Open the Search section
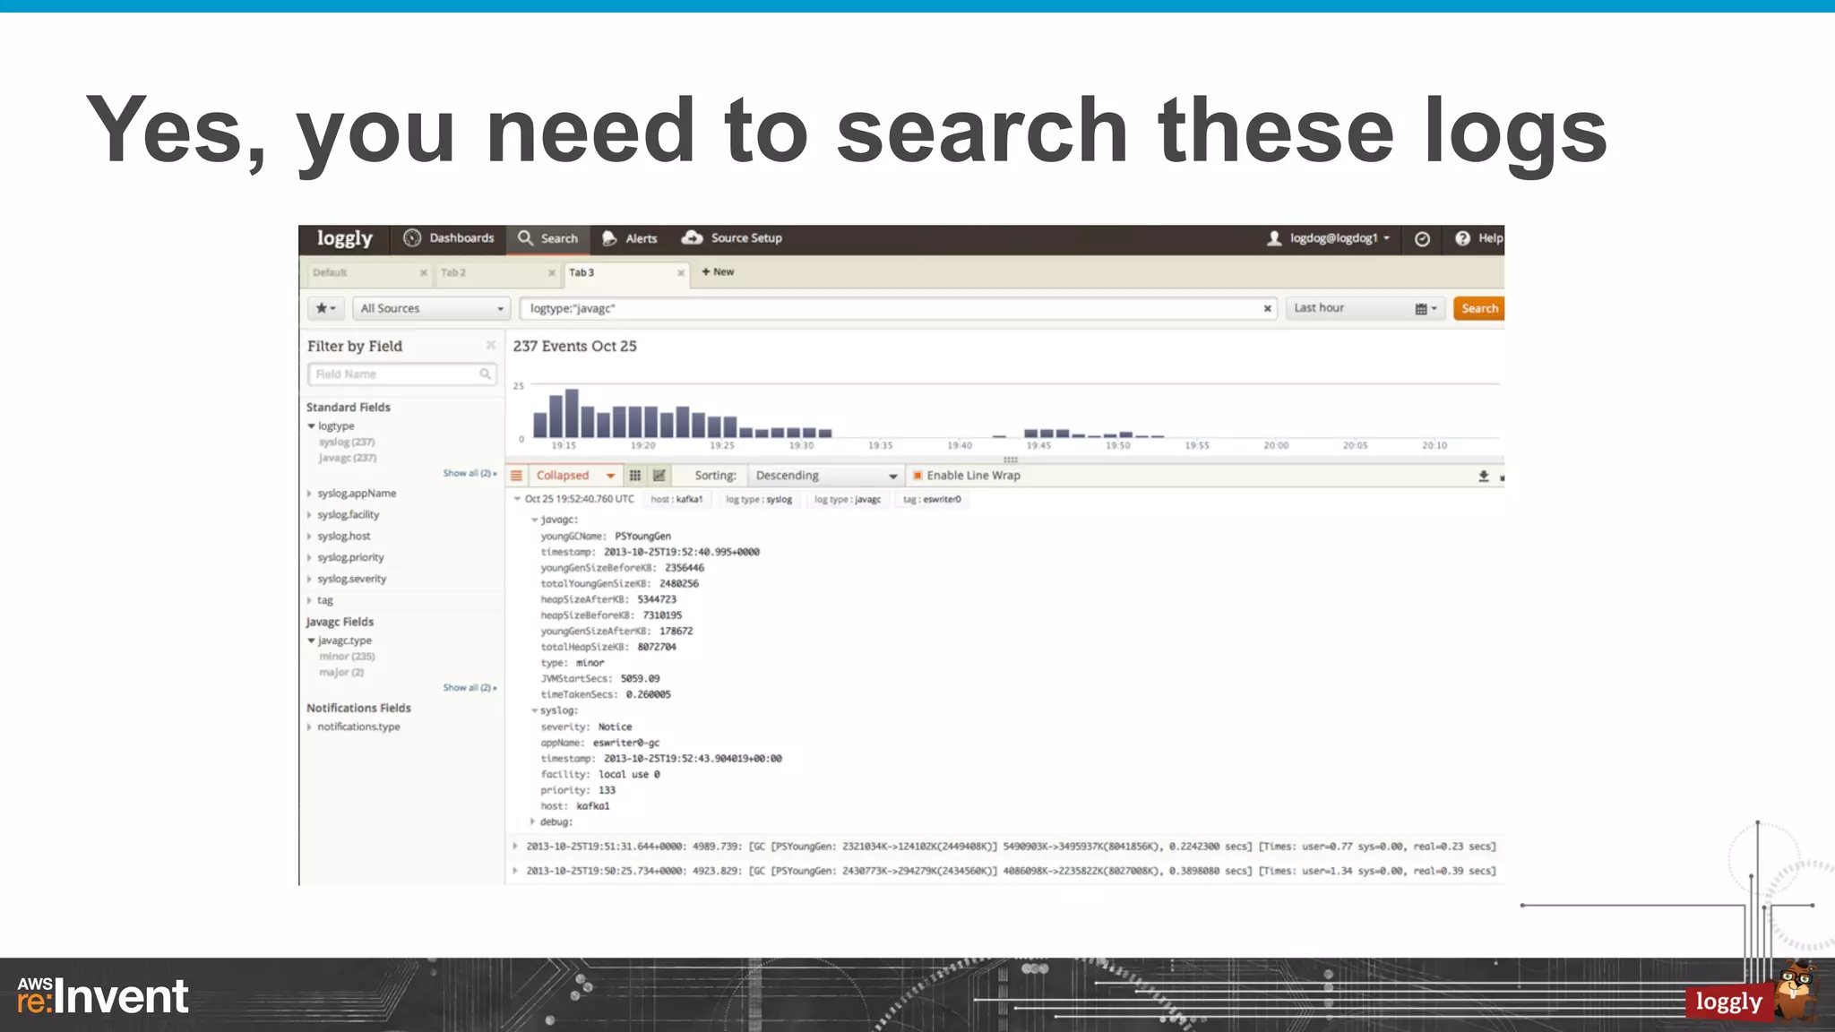 point(548,238)
